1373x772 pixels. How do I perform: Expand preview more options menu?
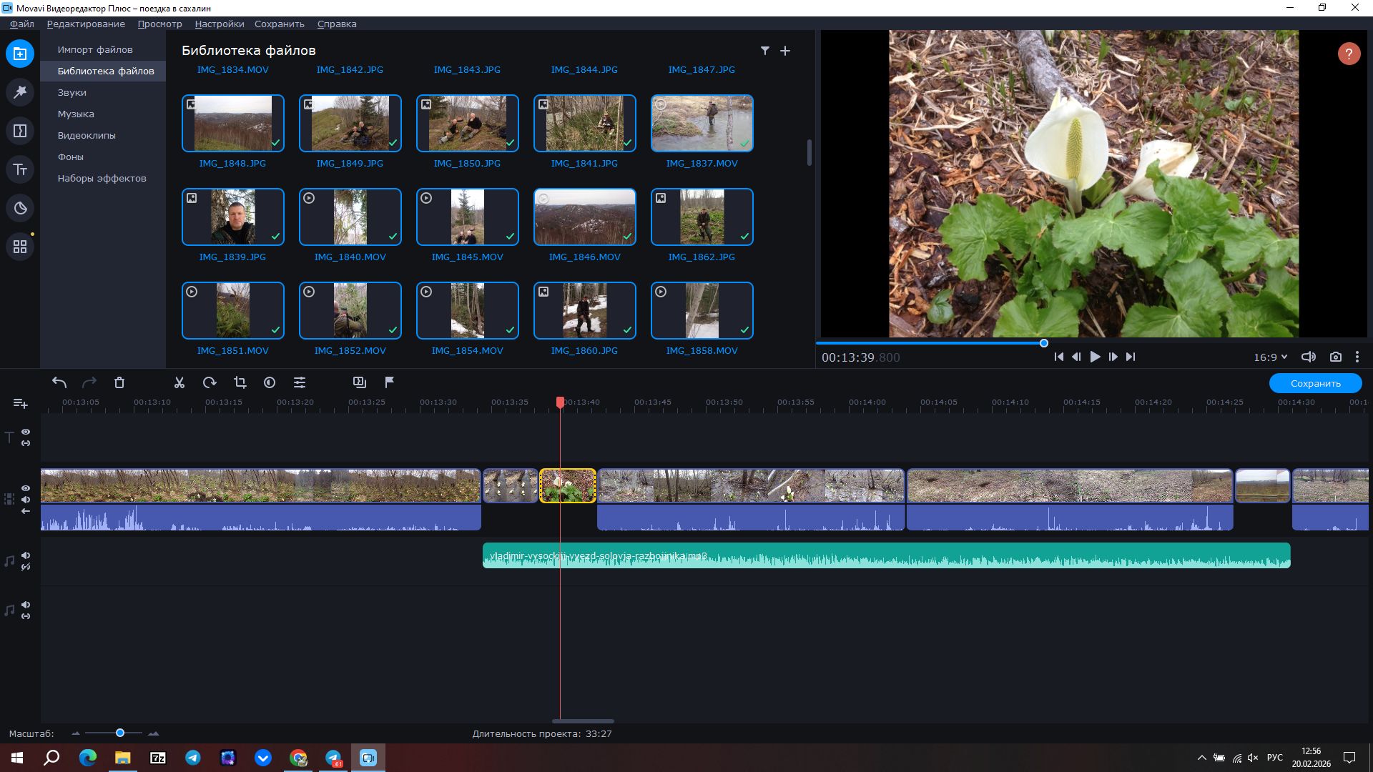tap(1357, 357)
